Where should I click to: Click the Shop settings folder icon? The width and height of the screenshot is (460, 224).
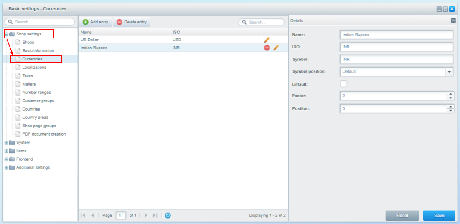pyautogui.click(x=12, y=34)
